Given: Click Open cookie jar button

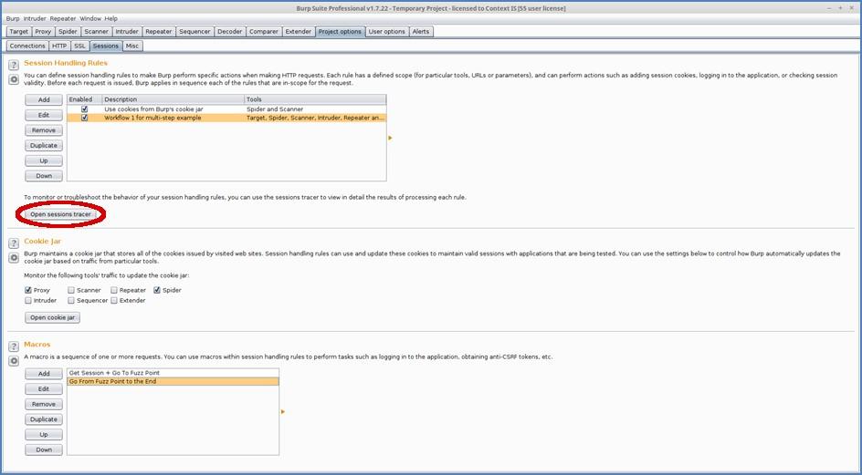Looking at the screenshot, I should point(52,317).
